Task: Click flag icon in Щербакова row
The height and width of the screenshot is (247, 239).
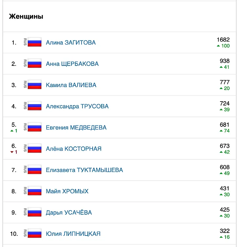Action: click(x=35, y=63)
